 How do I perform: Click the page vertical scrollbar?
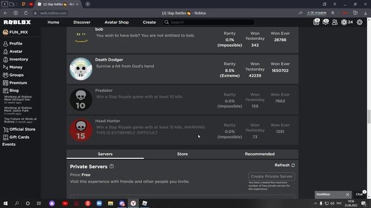click(369, 116)
